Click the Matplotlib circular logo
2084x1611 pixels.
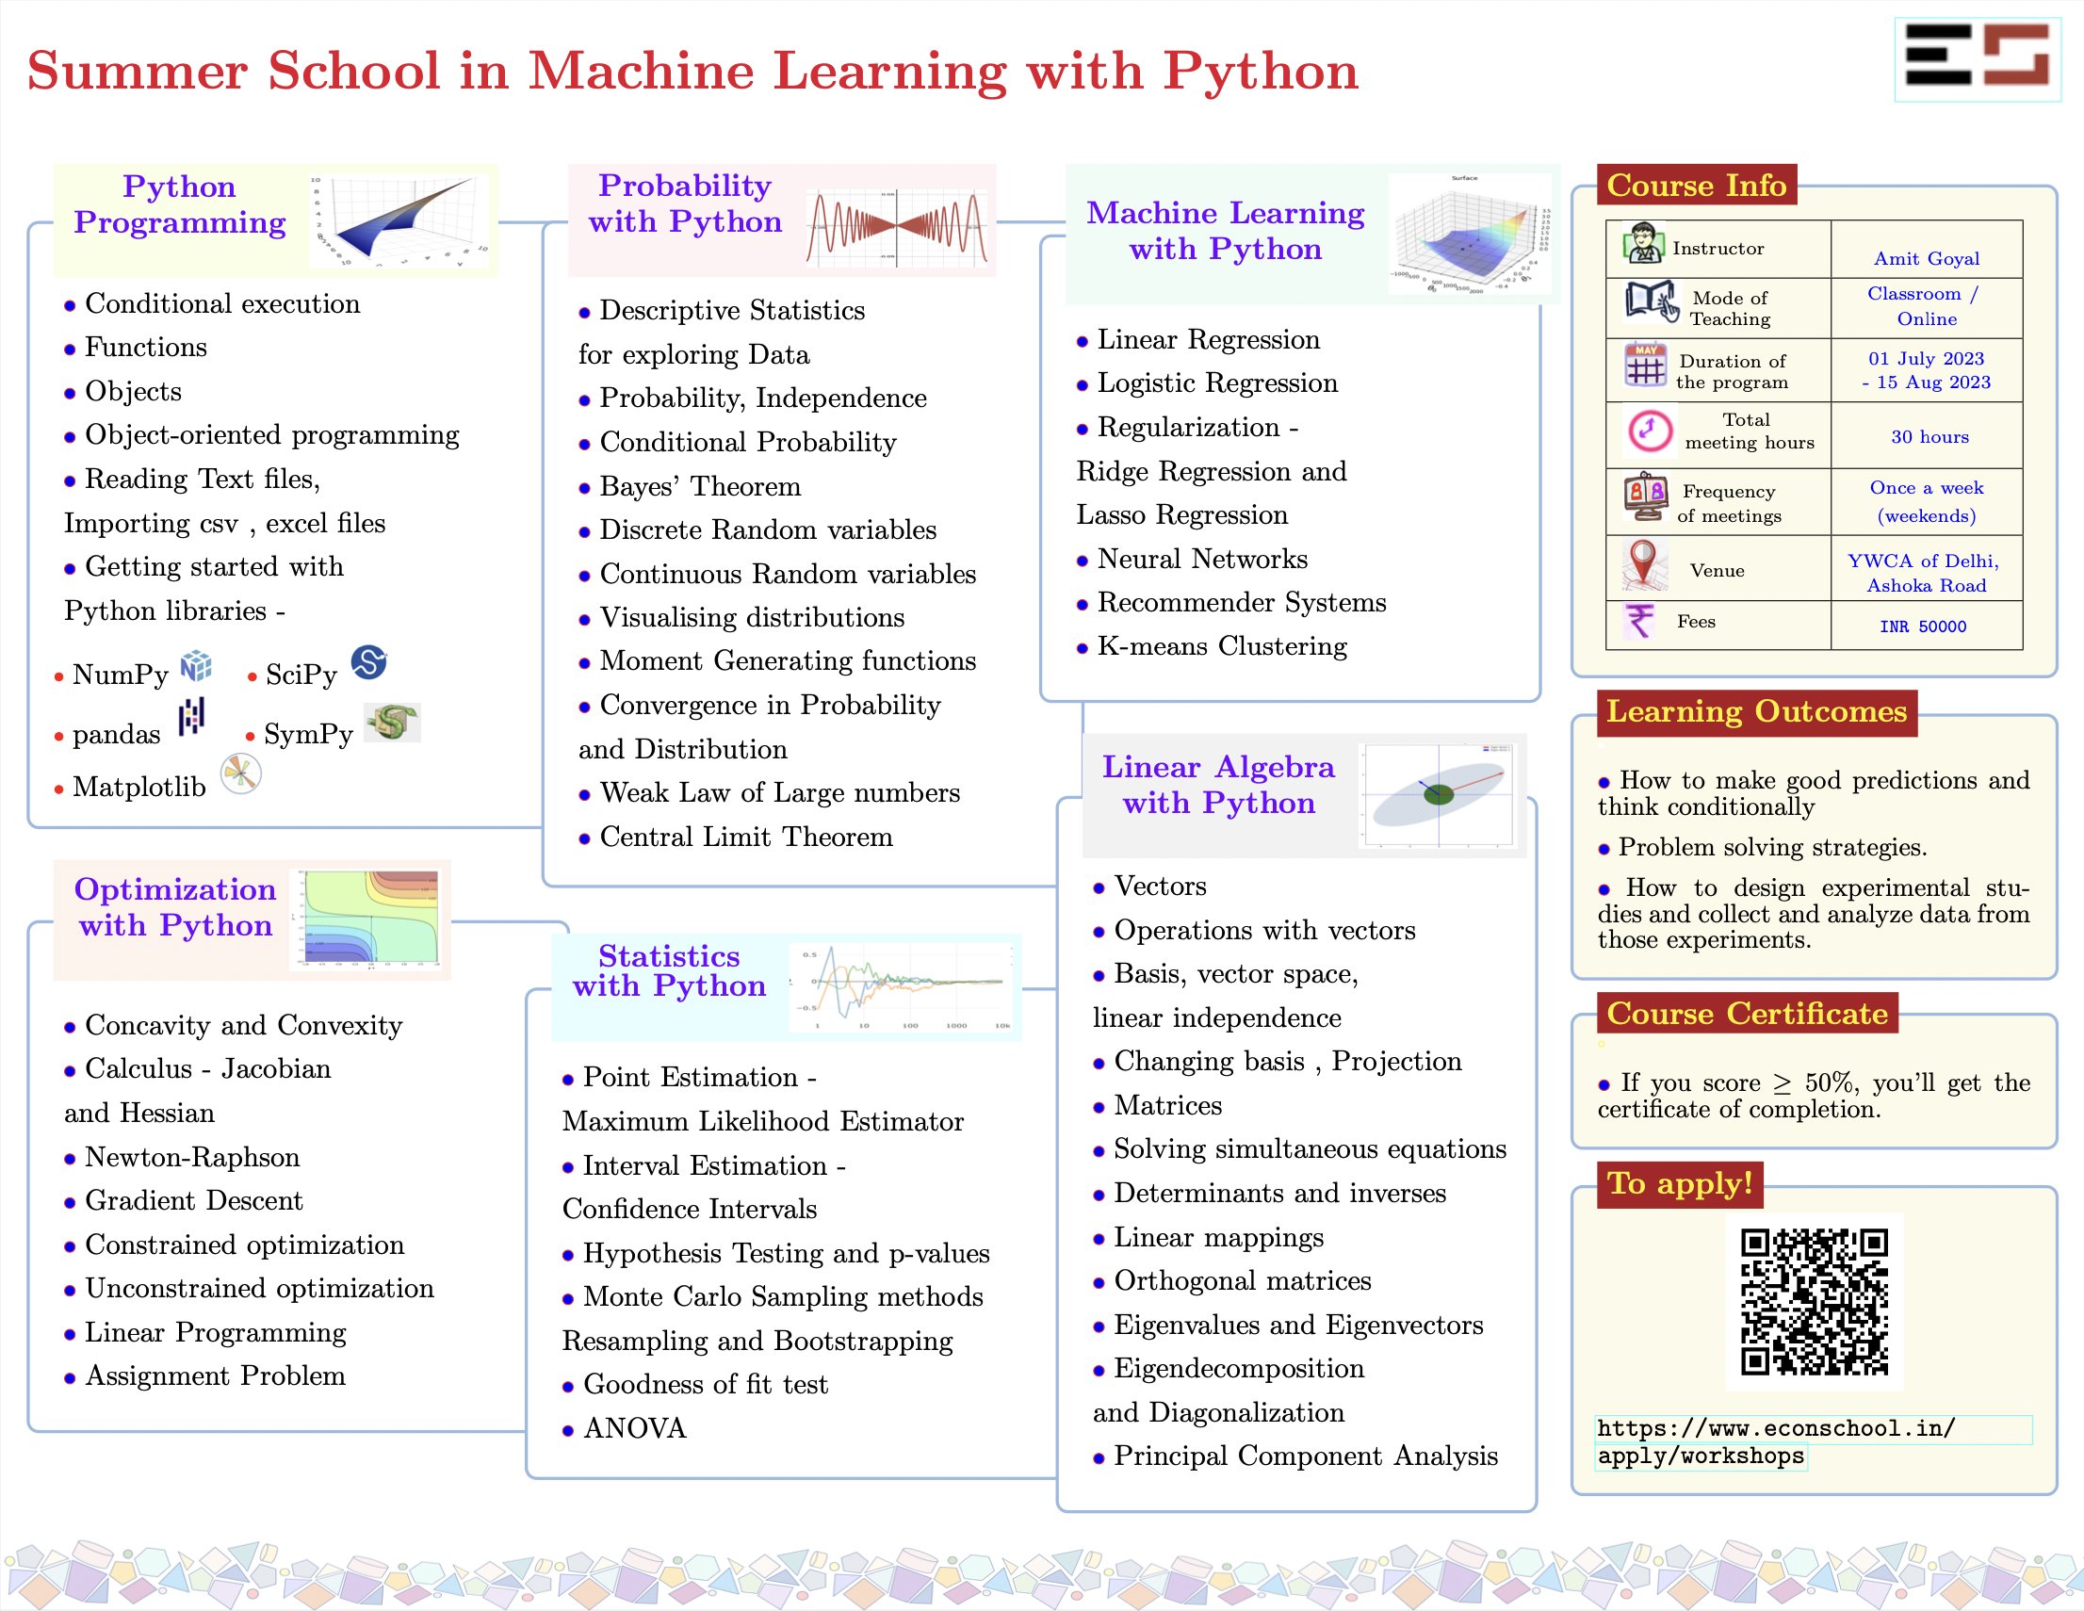240,774
